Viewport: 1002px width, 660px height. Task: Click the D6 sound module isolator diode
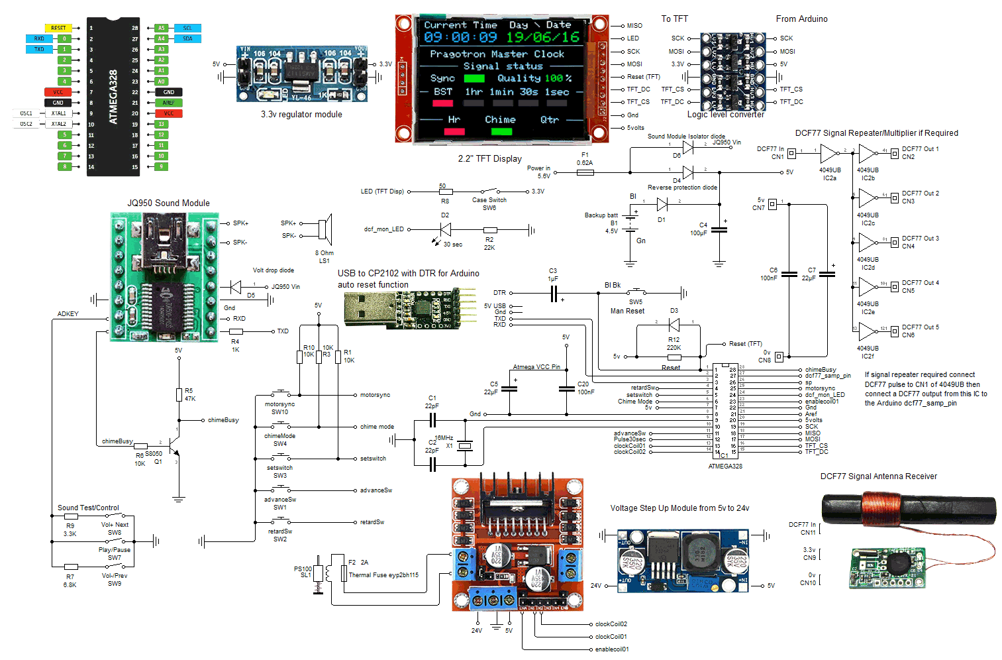687,147
